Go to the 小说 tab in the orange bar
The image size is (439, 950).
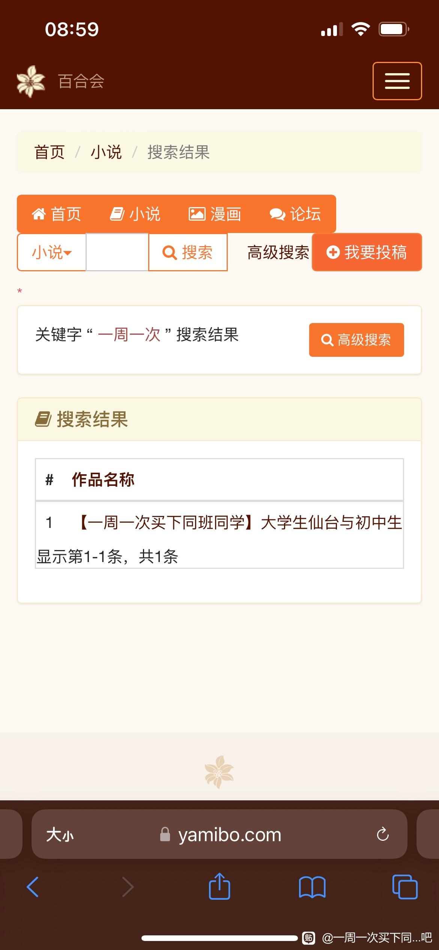pos(135,214)
